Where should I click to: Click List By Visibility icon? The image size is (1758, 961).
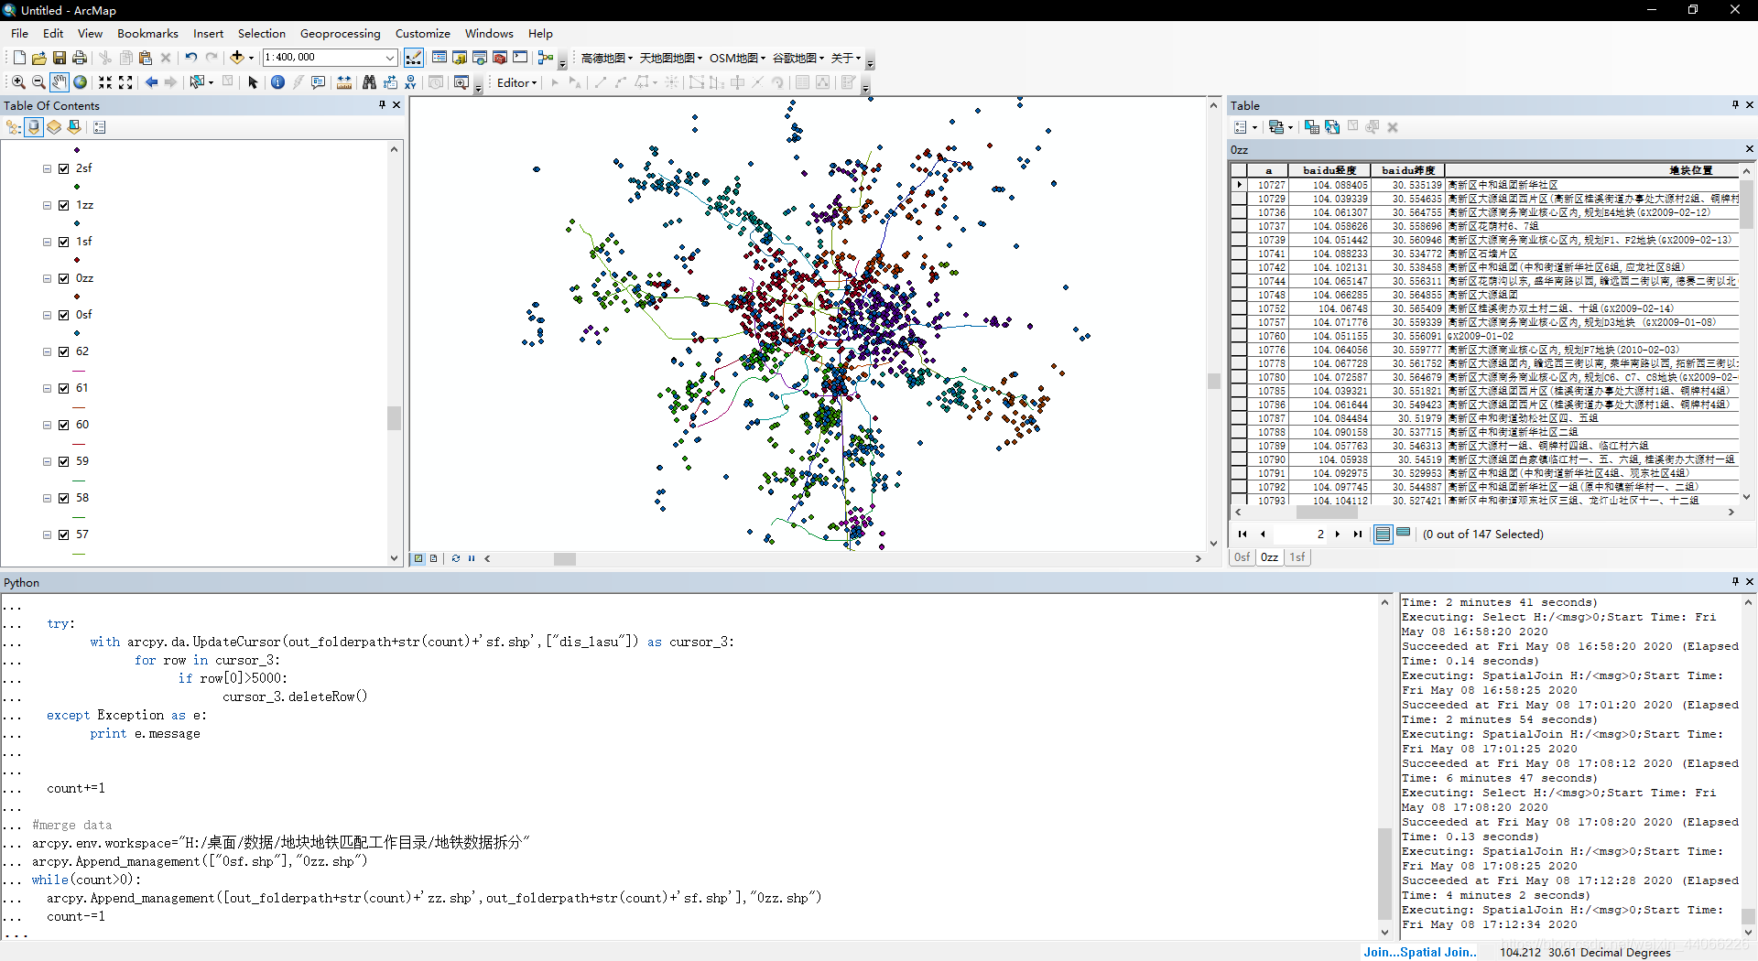click(54, 127)
